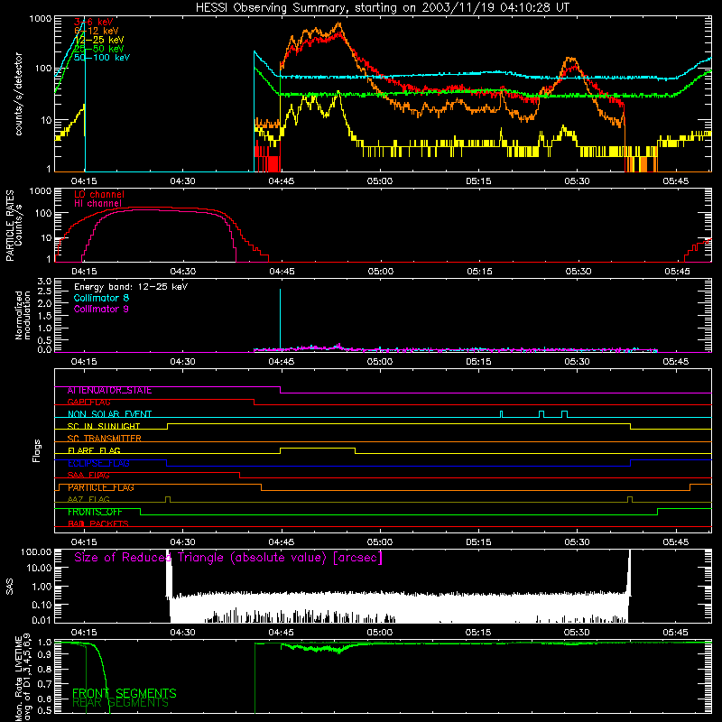Select the Collimator 9 legend label

pos(101,309)
